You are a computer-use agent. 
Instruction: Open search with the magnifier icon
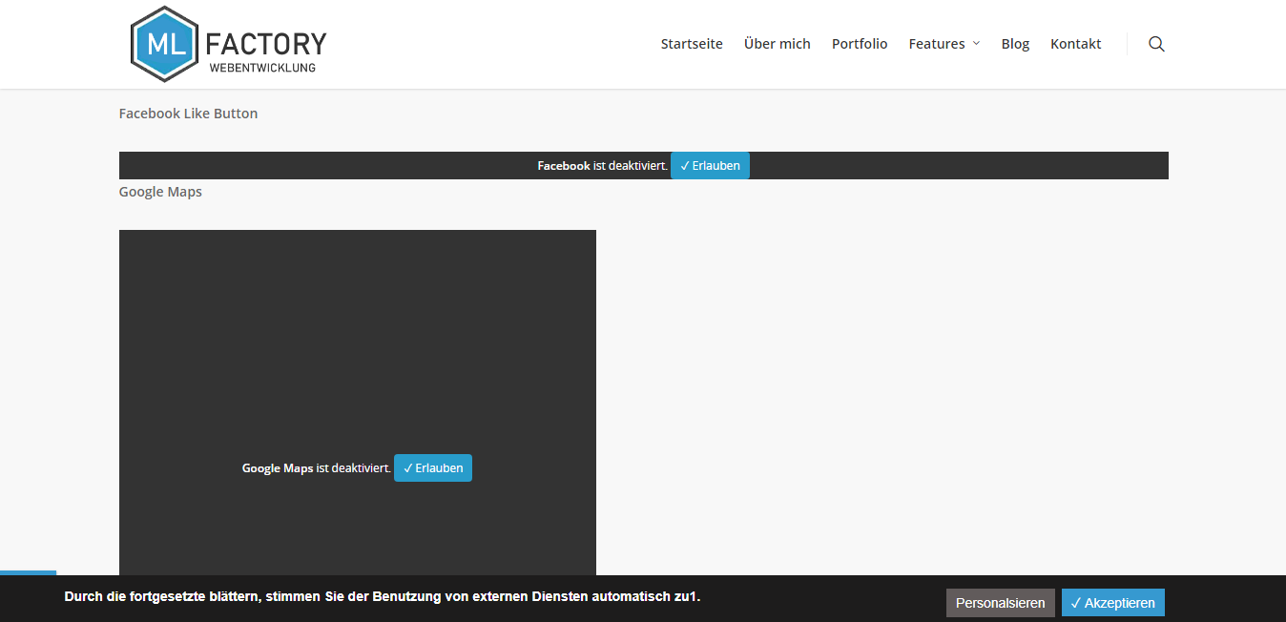point(1156,44)
